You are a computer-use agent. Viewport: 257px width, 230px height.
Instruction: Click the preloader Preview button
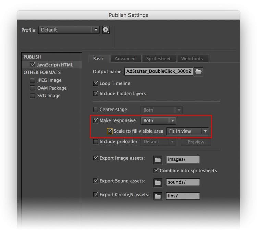point(196,142)
